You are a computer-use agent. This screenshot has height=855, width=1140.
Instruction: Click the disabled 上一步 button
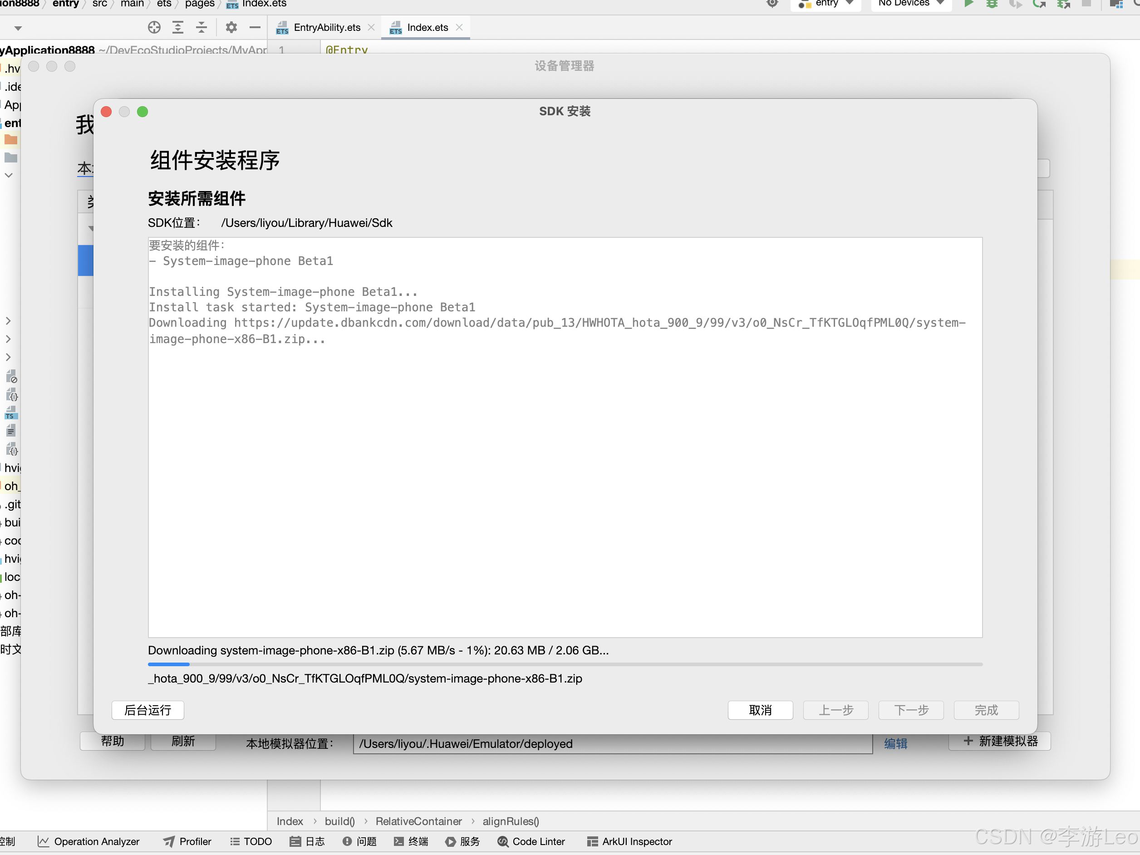(835, 710)
